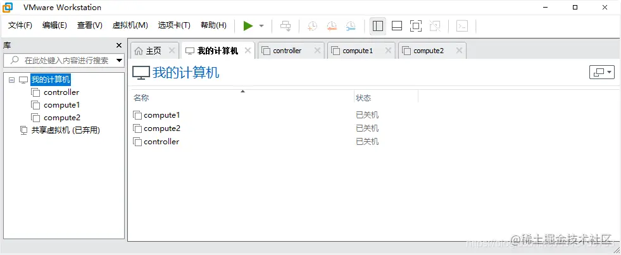Select 我的计算机 in the library tree

click(x=51, y=80)
